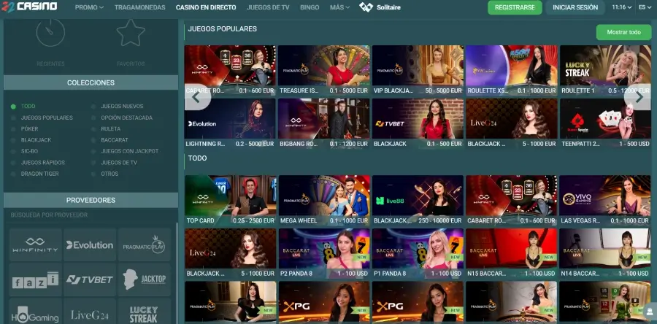The height and width of the screenshot is (324, 657).
Task: Open the Top Card game thumbnail
Action: [x=231, y=196]
